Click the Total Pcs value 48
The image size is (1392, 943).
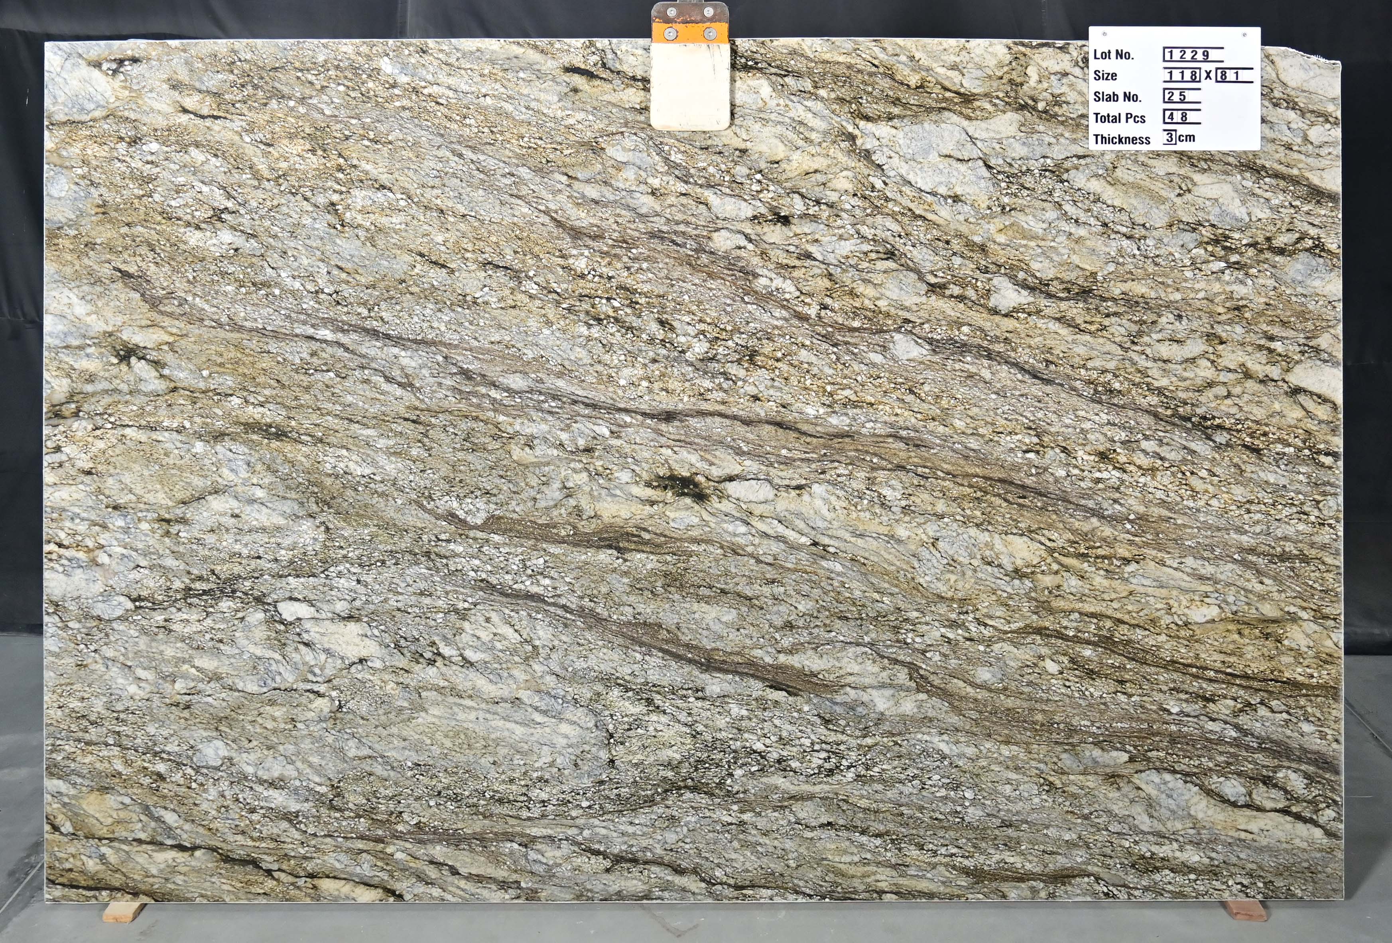point(1177,117)
